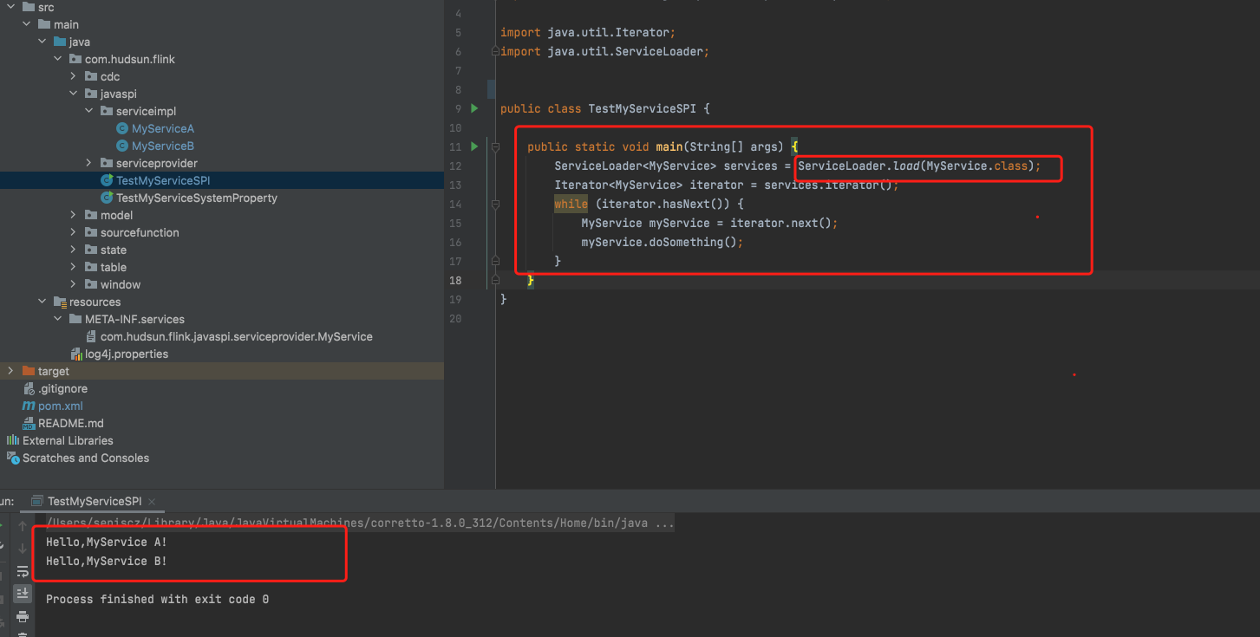Viewport: 1260px width, 637px height.
Task: Expand the cdc package
Action: coord(74,76)
